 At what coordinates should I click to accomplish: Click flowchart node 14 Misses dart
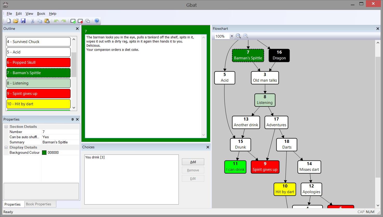point(309,167)
